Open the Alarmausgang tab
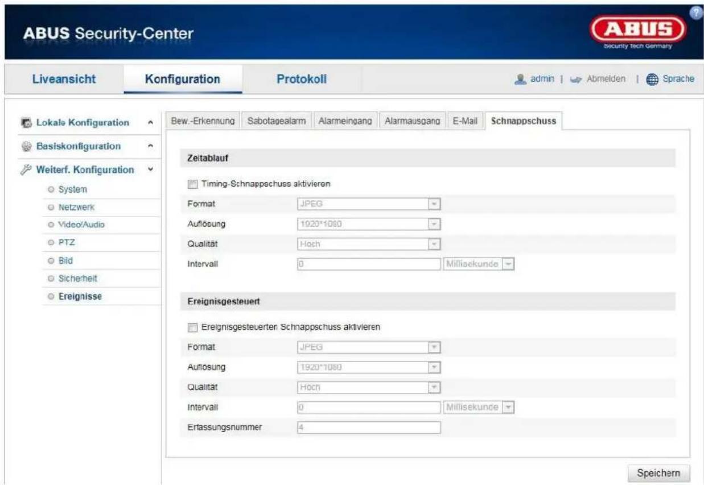The height and width of the screenshot is (485, 704). pos(413,121)
